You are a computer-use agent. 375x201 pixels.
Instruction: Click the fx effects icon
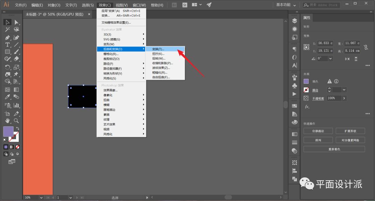(x=307, y=107)
